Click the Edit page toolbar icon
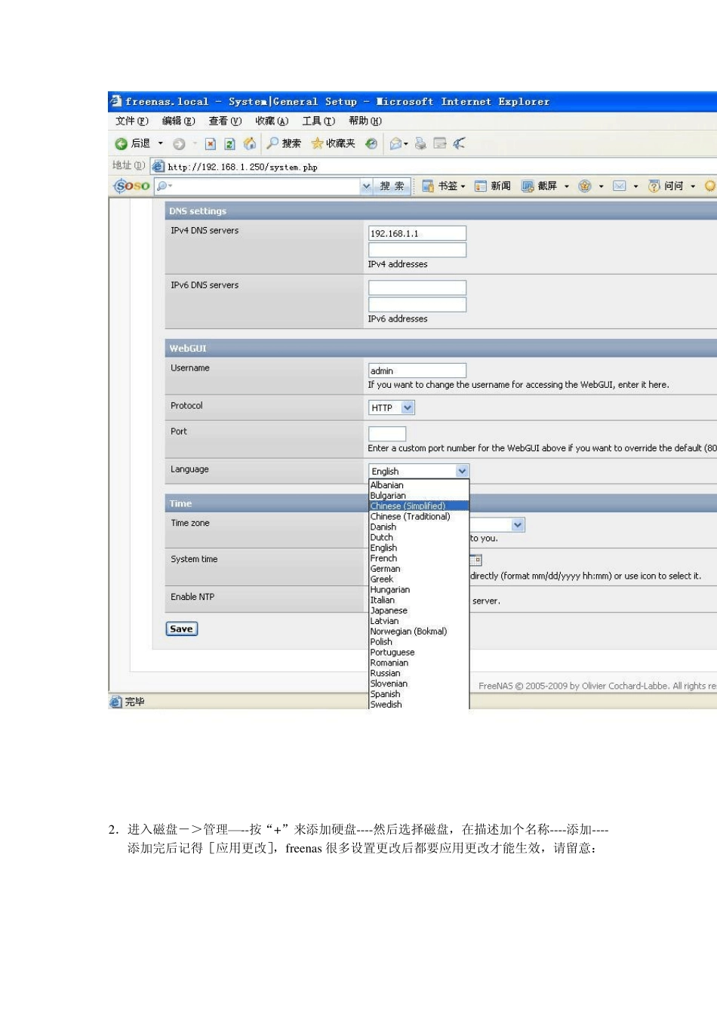The height and width of the screenshot is (1014, 717). 440,143
